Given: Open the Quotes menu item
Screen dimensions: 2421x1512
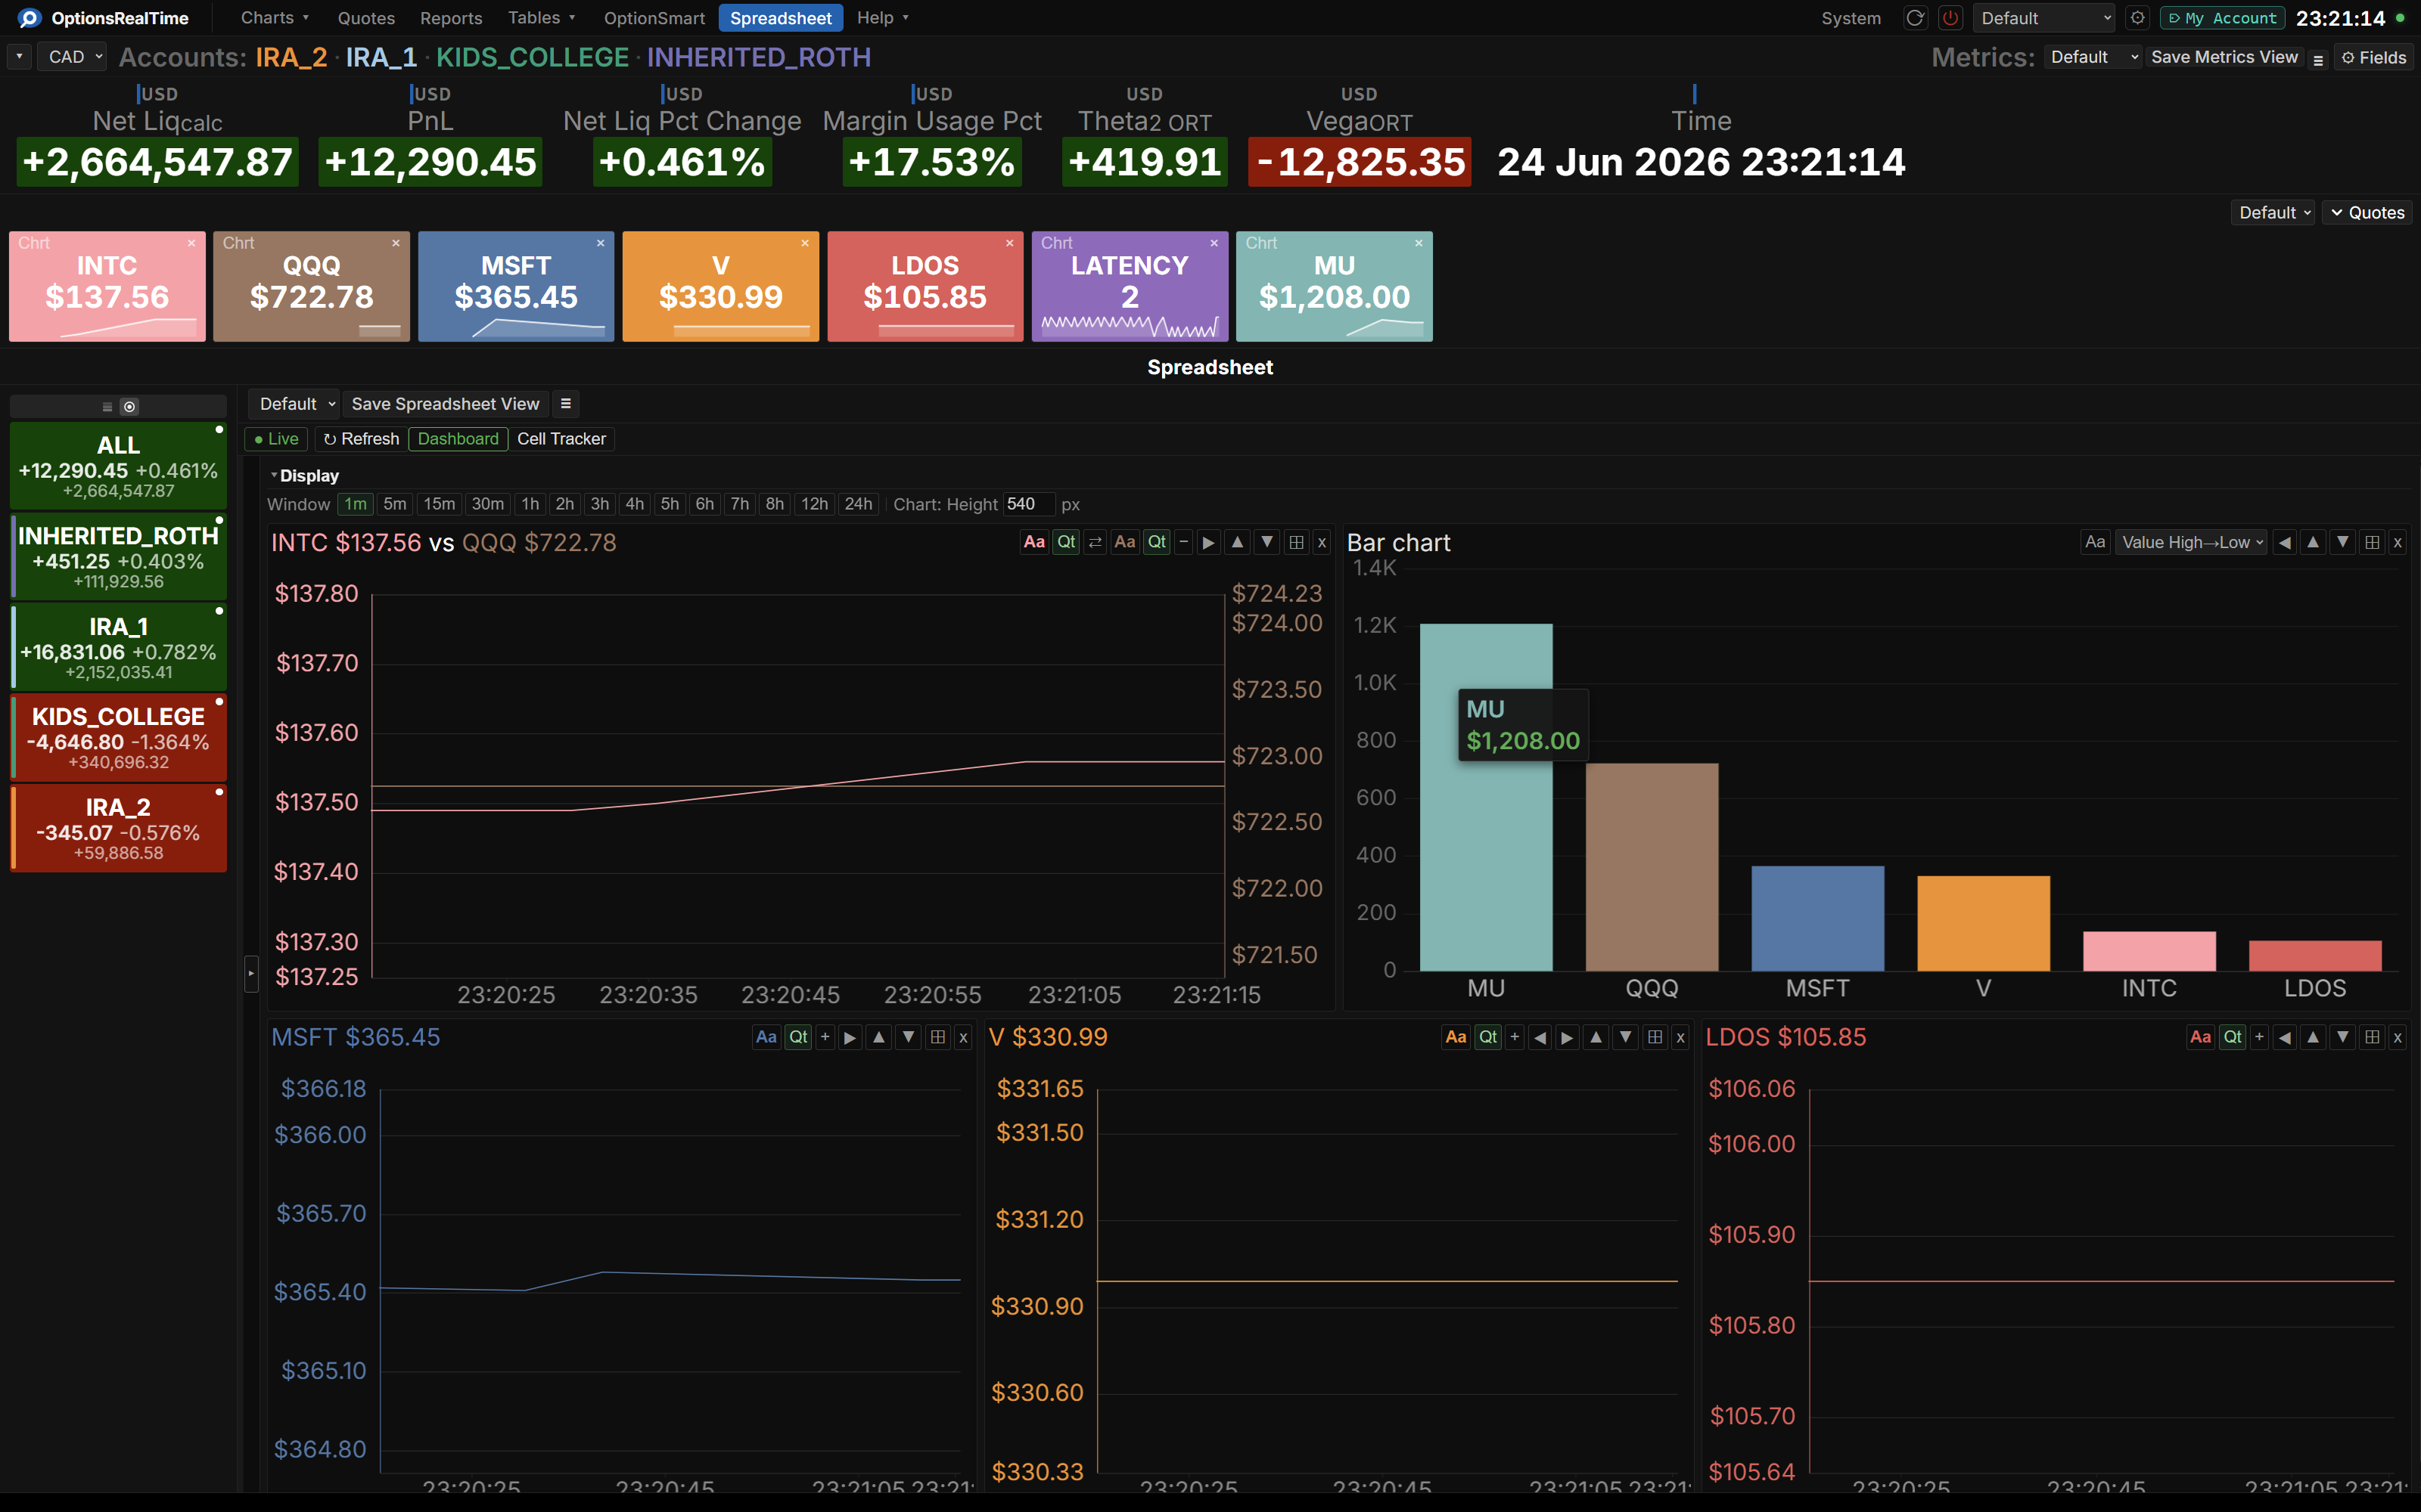Looking at the screenshot, I should click(x=366, y=18).
